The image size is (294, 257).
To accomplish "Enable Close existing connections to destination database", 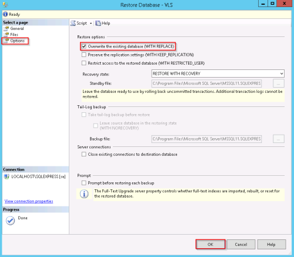I will (x=84, y=154).
